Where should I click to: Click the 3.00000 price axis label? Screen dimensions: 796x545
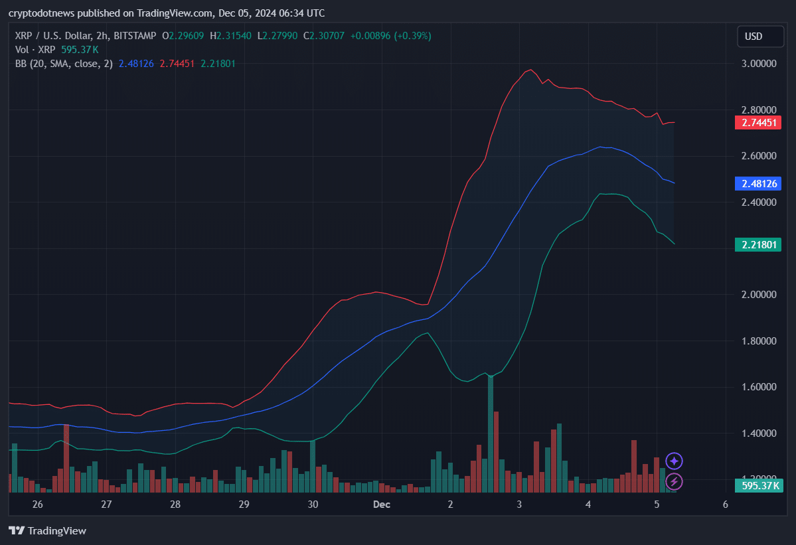tap(759, 64)
